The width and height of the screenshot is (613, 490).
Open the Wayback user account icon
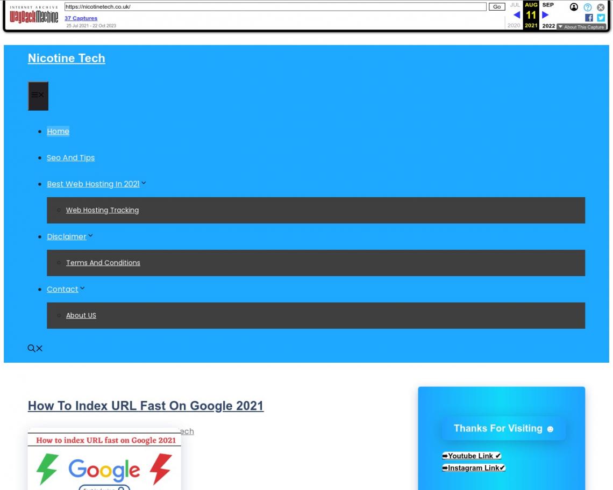pyautogui.click(x=574, y=7)
